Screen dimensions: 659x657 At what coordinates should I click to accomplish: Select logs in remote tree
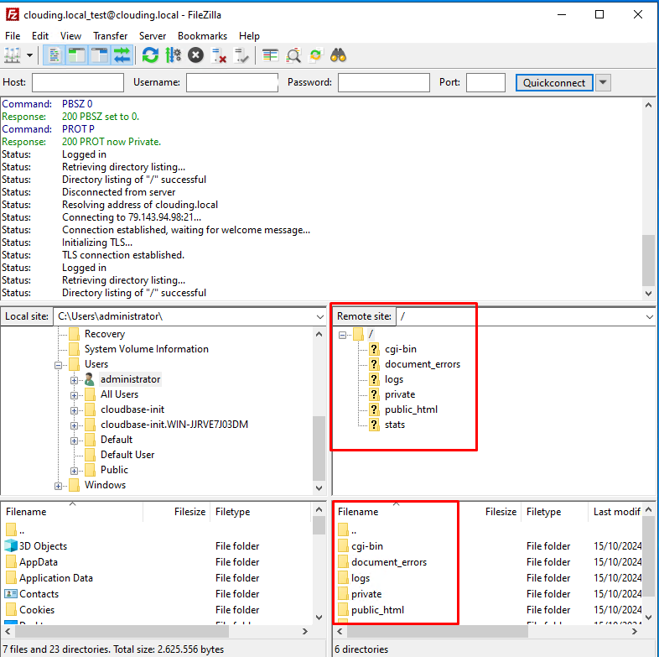(394, 379)
